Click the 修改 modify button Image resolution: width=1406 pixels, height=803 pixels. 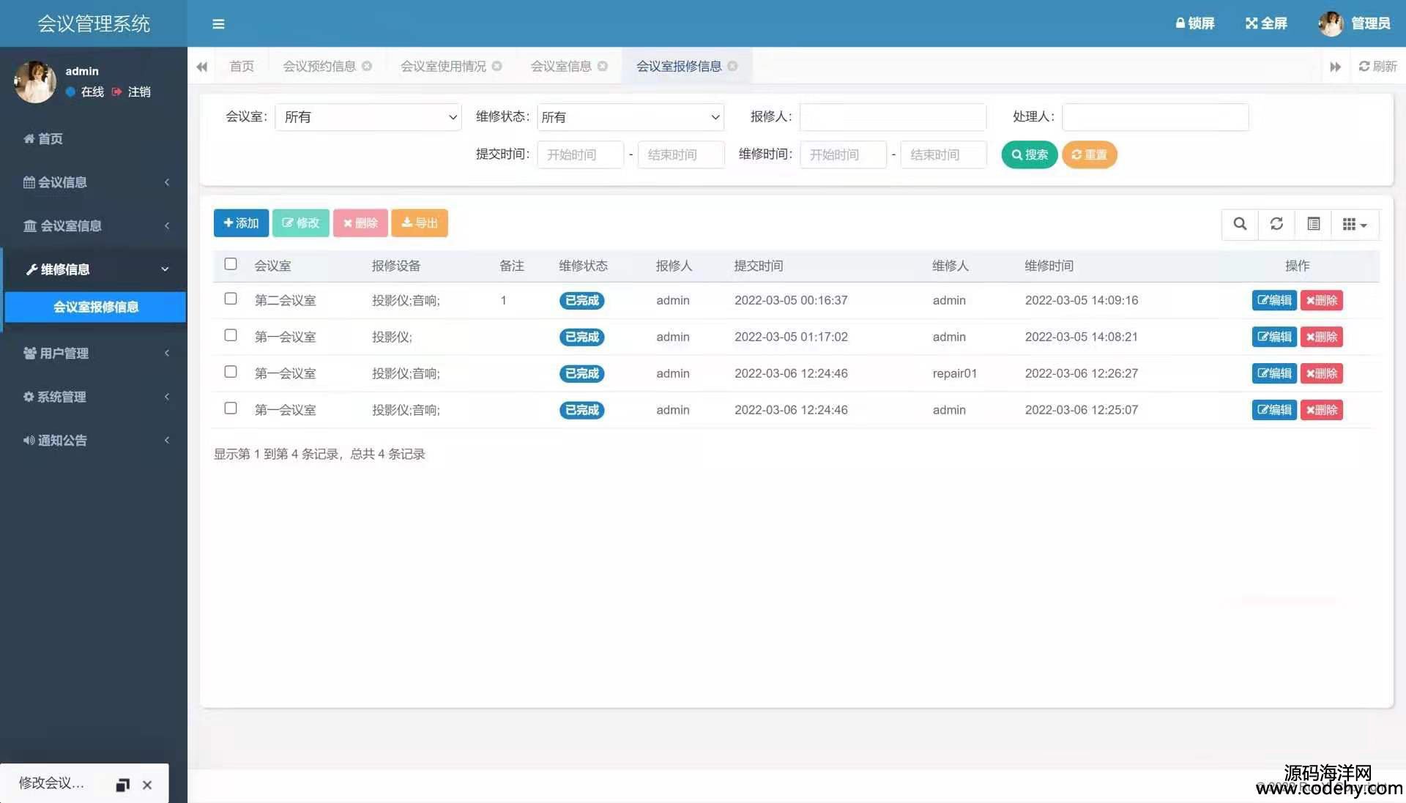(x=300, y=223)
